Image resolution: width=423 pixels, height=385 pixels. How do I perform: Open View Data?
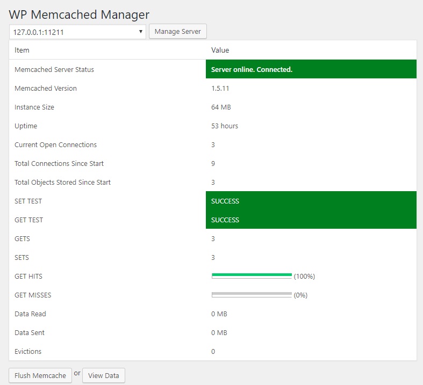click(104, 375)
